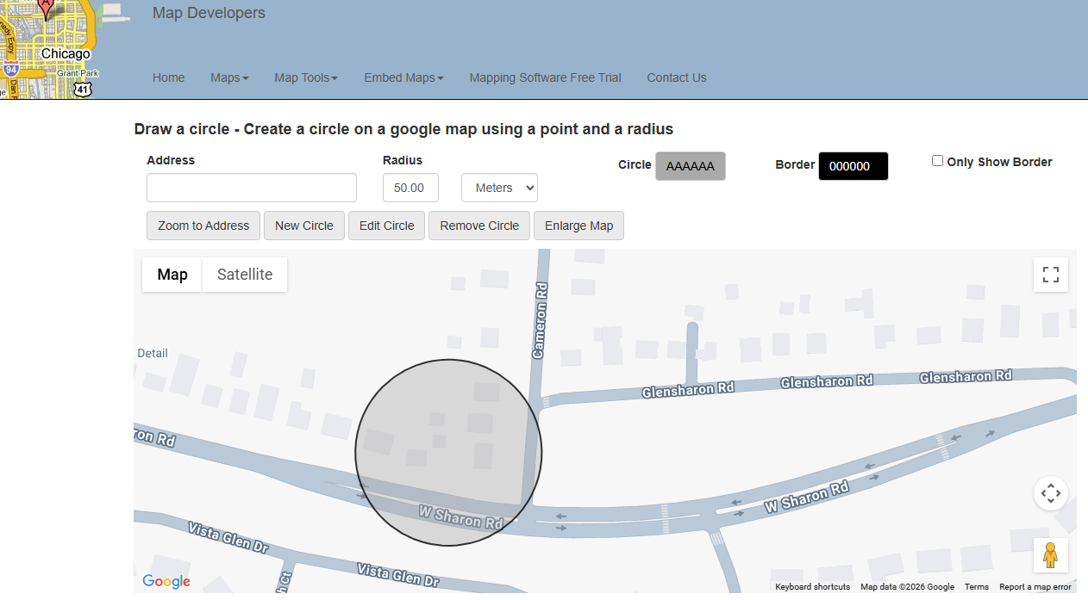
Task: Click the gray circle drawn on the map
Action: pos(448,452)
